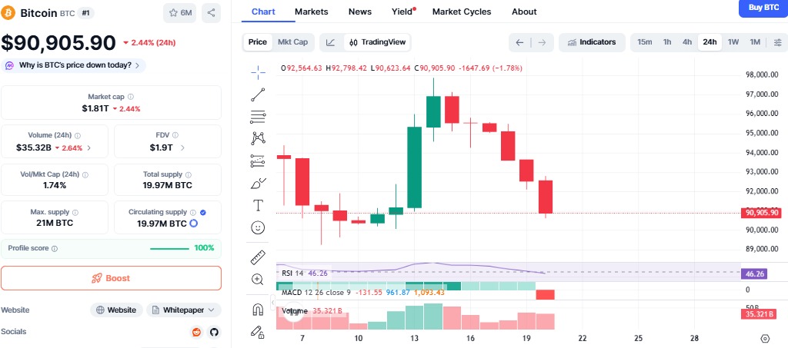This screenshot has width=788, height=348.
Task: Click the share icon next to Bitcoin
Action: 212,13
